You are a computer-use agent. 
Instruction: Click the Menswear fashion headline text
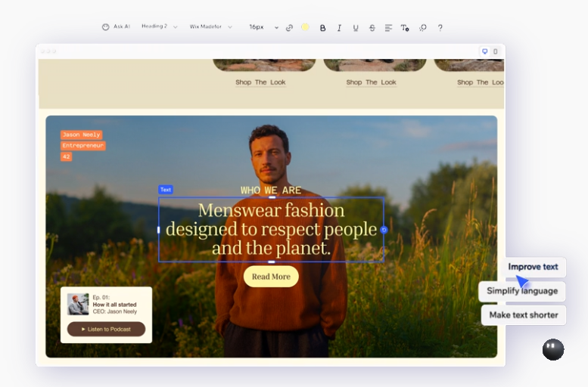pyautogui.click(x=271, y=229)
